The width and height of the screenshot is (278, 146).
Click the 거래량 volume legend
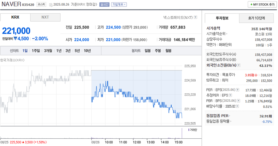pos(193,130)
